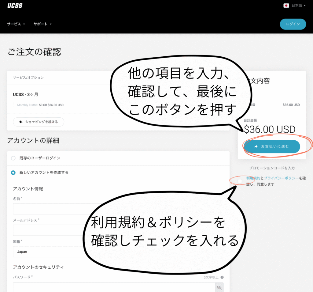Click the アカウントの詳細 heading
The image size is (313, 292).
33,141
